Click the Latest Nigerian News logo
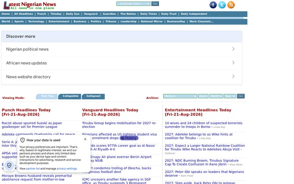The width and height of the screenshot is (294, 184). tap(29, 6)
